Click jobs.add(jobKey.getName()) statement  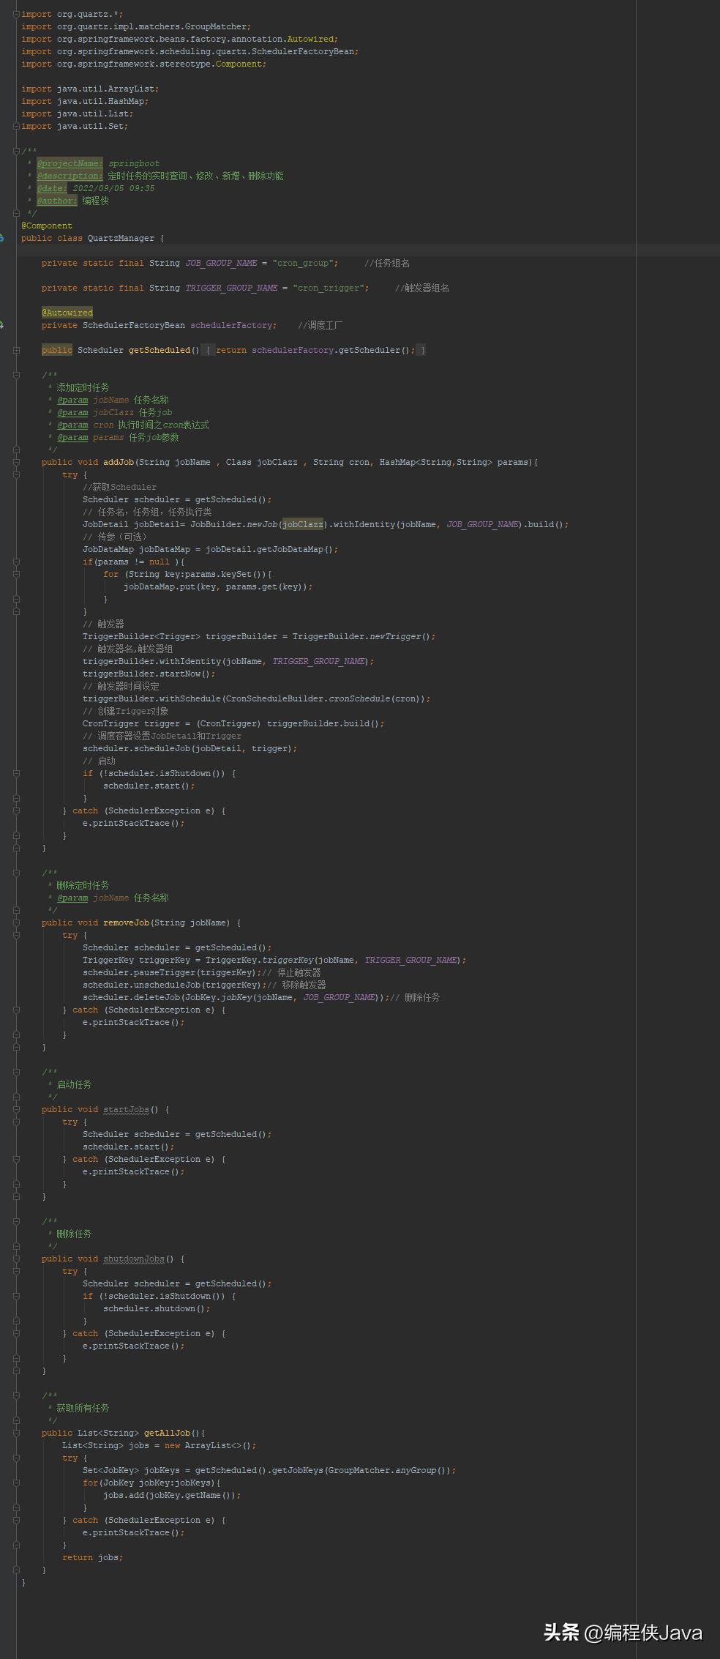tap(172, 1495)
